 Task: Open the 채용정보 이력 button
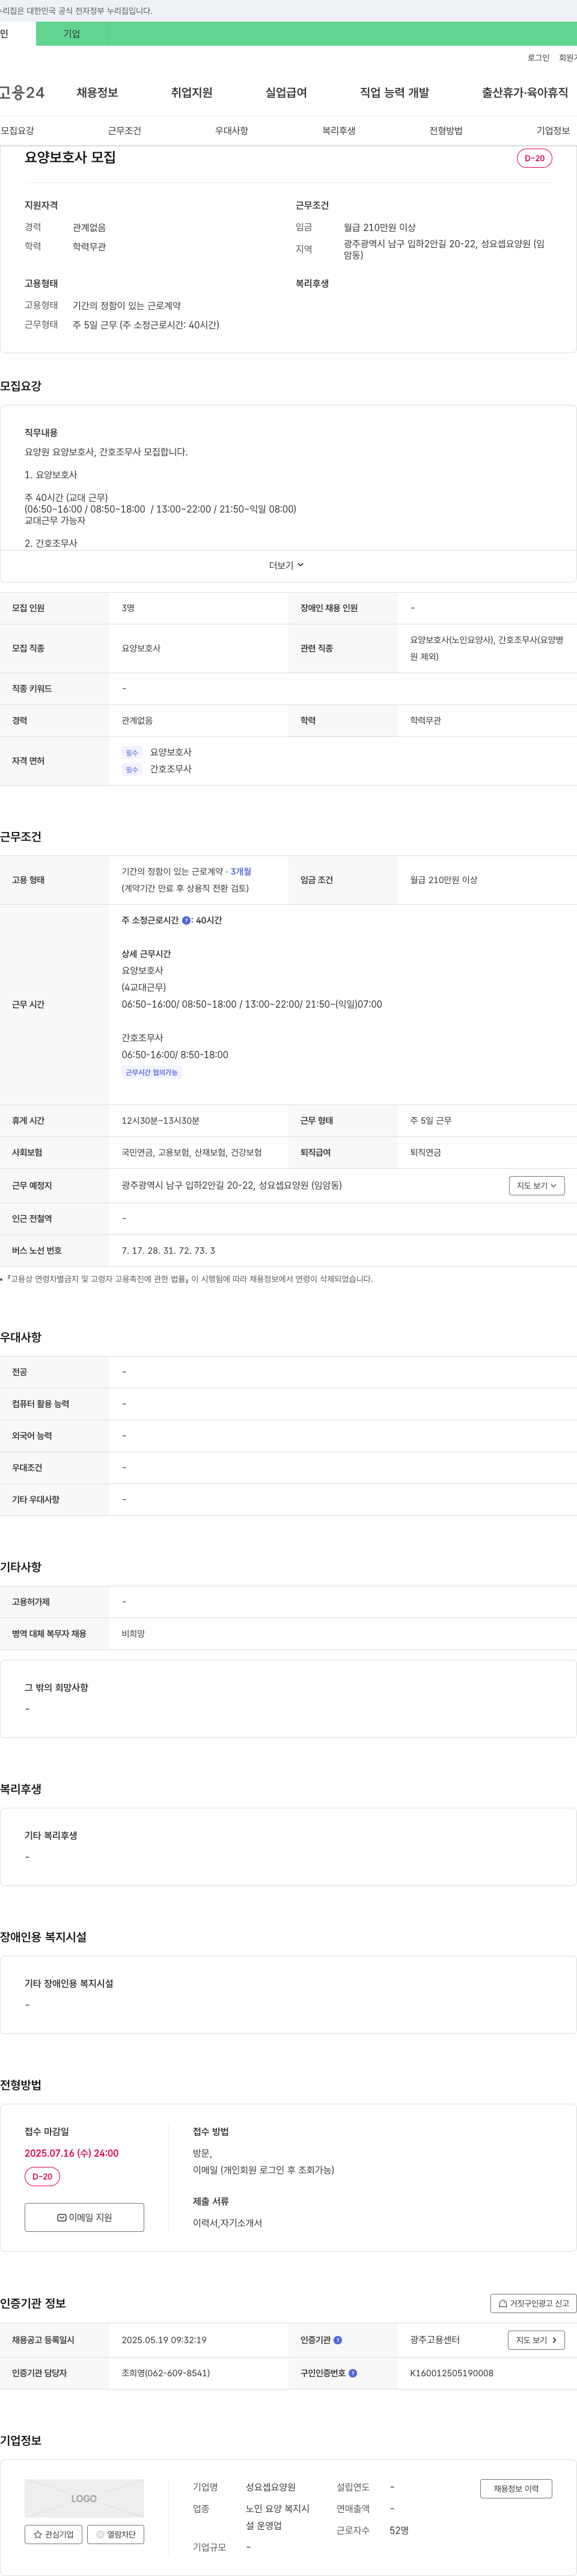point(516,2488)
